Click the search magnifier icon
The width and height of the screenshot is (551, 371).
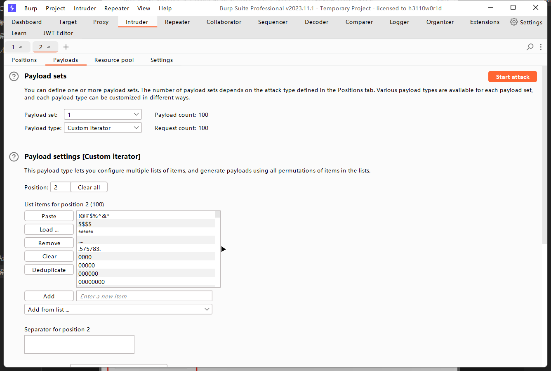(x=530, y=47)
